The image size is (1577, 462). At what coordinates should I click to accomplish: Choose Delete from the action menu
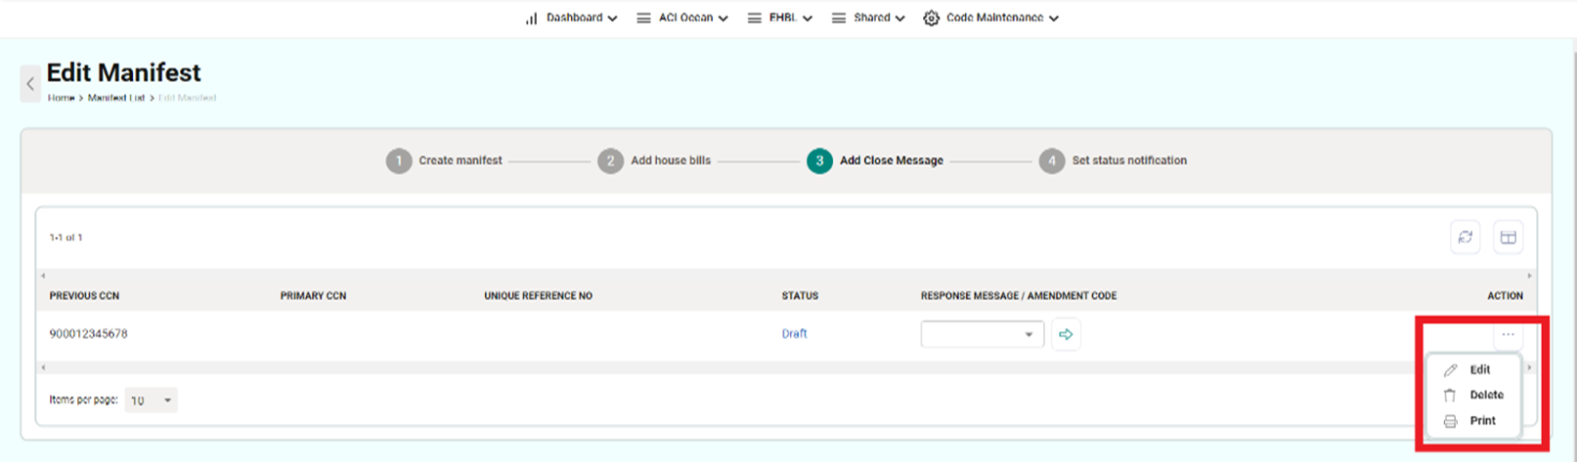(1472, 396)
